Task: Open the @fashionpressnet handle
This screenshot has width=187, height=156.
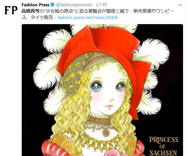Action: point(74,5)
